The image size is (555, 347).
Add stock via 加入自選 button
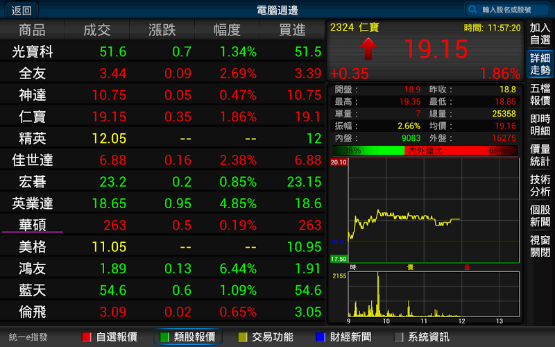[540, 33]
